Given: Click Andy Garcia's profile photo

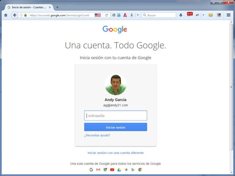Looking at the screenshot, I should tap(116, 84).
